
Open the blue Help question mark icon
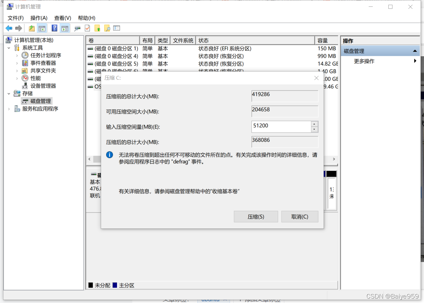[54, 28]
